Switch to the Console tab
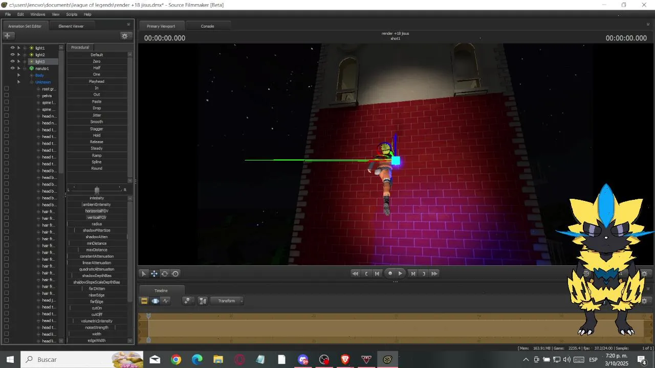The height and width of the screenshot is (368, 655). [207, 26]
